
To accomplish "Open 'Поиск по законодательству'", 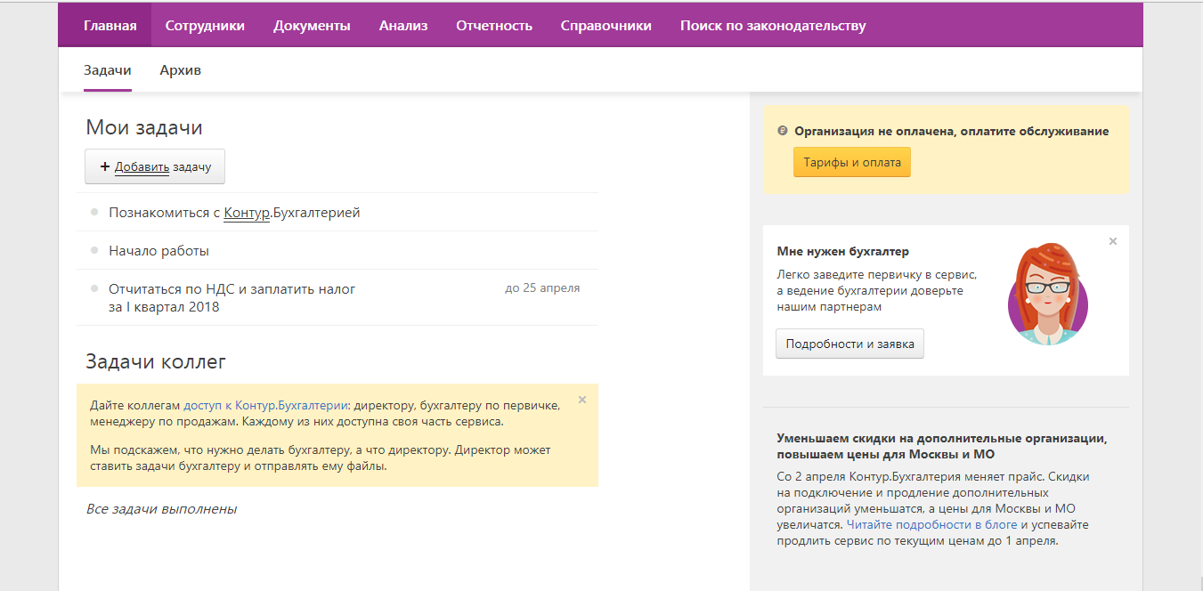I will [x=773, y=26].
